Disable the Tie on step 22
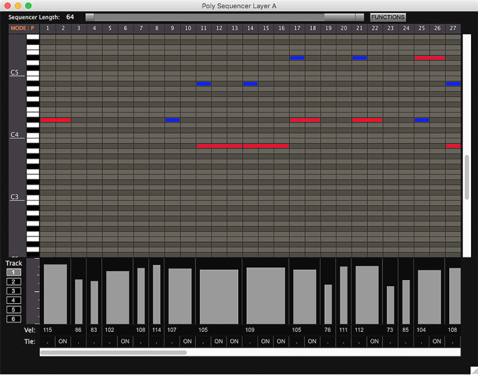 pos(374,342)
